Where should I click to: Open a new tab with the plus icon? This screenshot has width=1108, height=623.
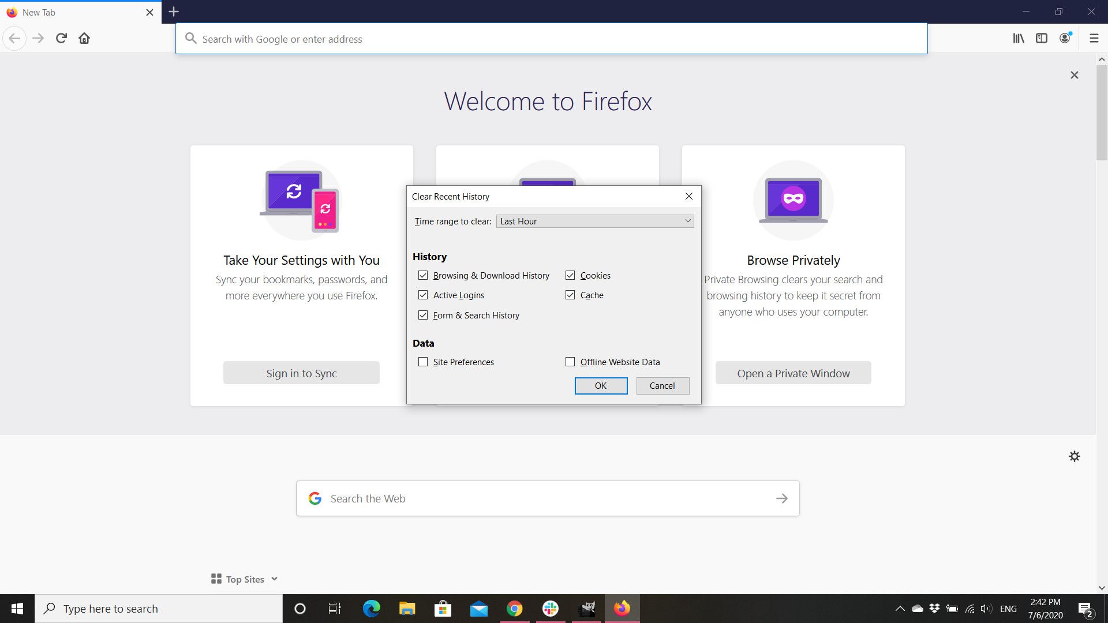pyautogui.click(x=174, y=12)
